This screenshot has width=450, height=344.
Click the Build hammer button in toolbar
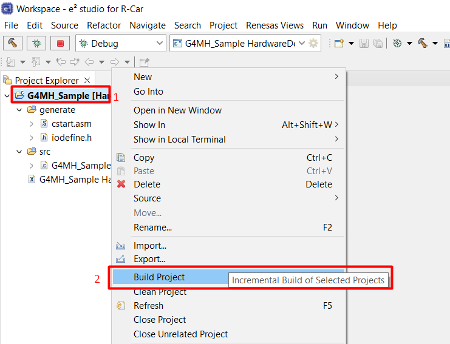pyautogui.click(x=12, y=43)
